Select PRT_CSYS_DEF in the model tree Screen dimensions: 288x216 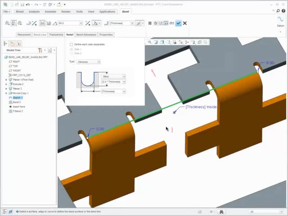22,75
